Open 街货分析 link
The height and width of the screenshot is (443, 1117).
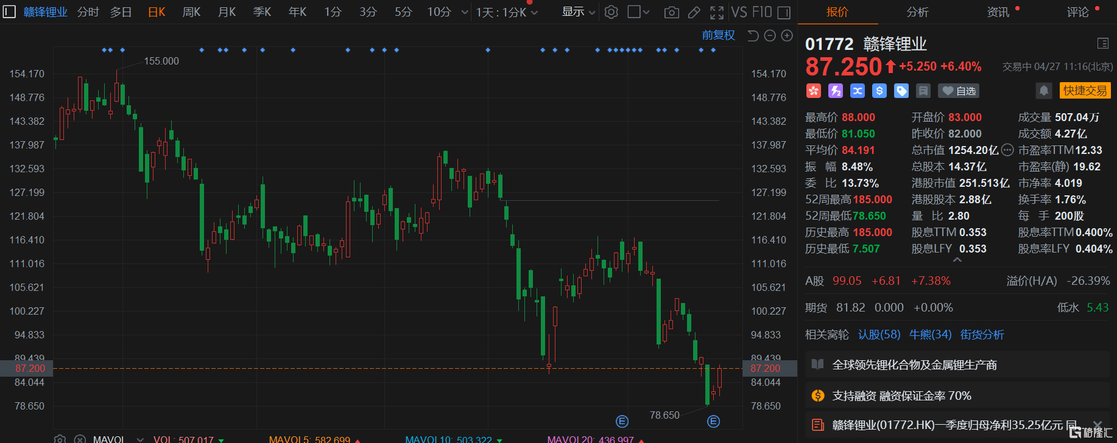[x=982, y=335]
